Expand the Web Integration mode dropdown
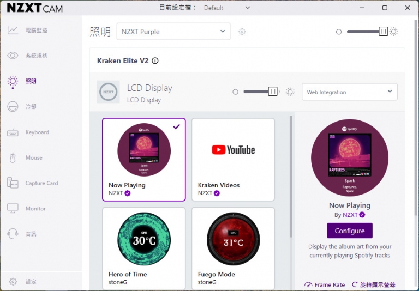 (350, 92)
